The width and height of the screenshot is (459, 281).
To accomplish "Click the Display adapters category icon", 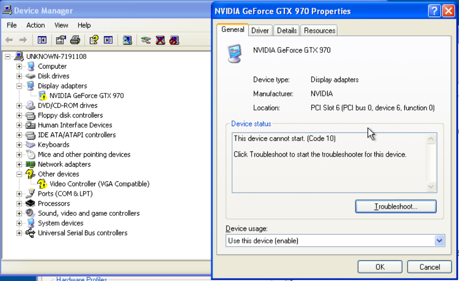I will click(x=30, y=86).
